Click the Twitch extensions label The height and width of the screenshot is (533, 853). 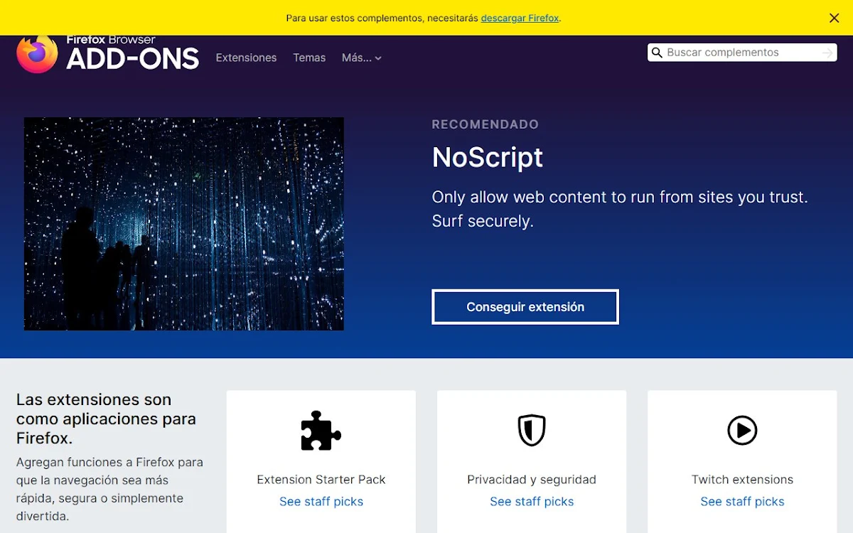(742, 480)
